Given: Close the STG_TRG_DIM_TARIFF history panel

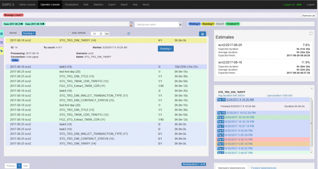Looking at the screenshot, I should tap(312, 88).
